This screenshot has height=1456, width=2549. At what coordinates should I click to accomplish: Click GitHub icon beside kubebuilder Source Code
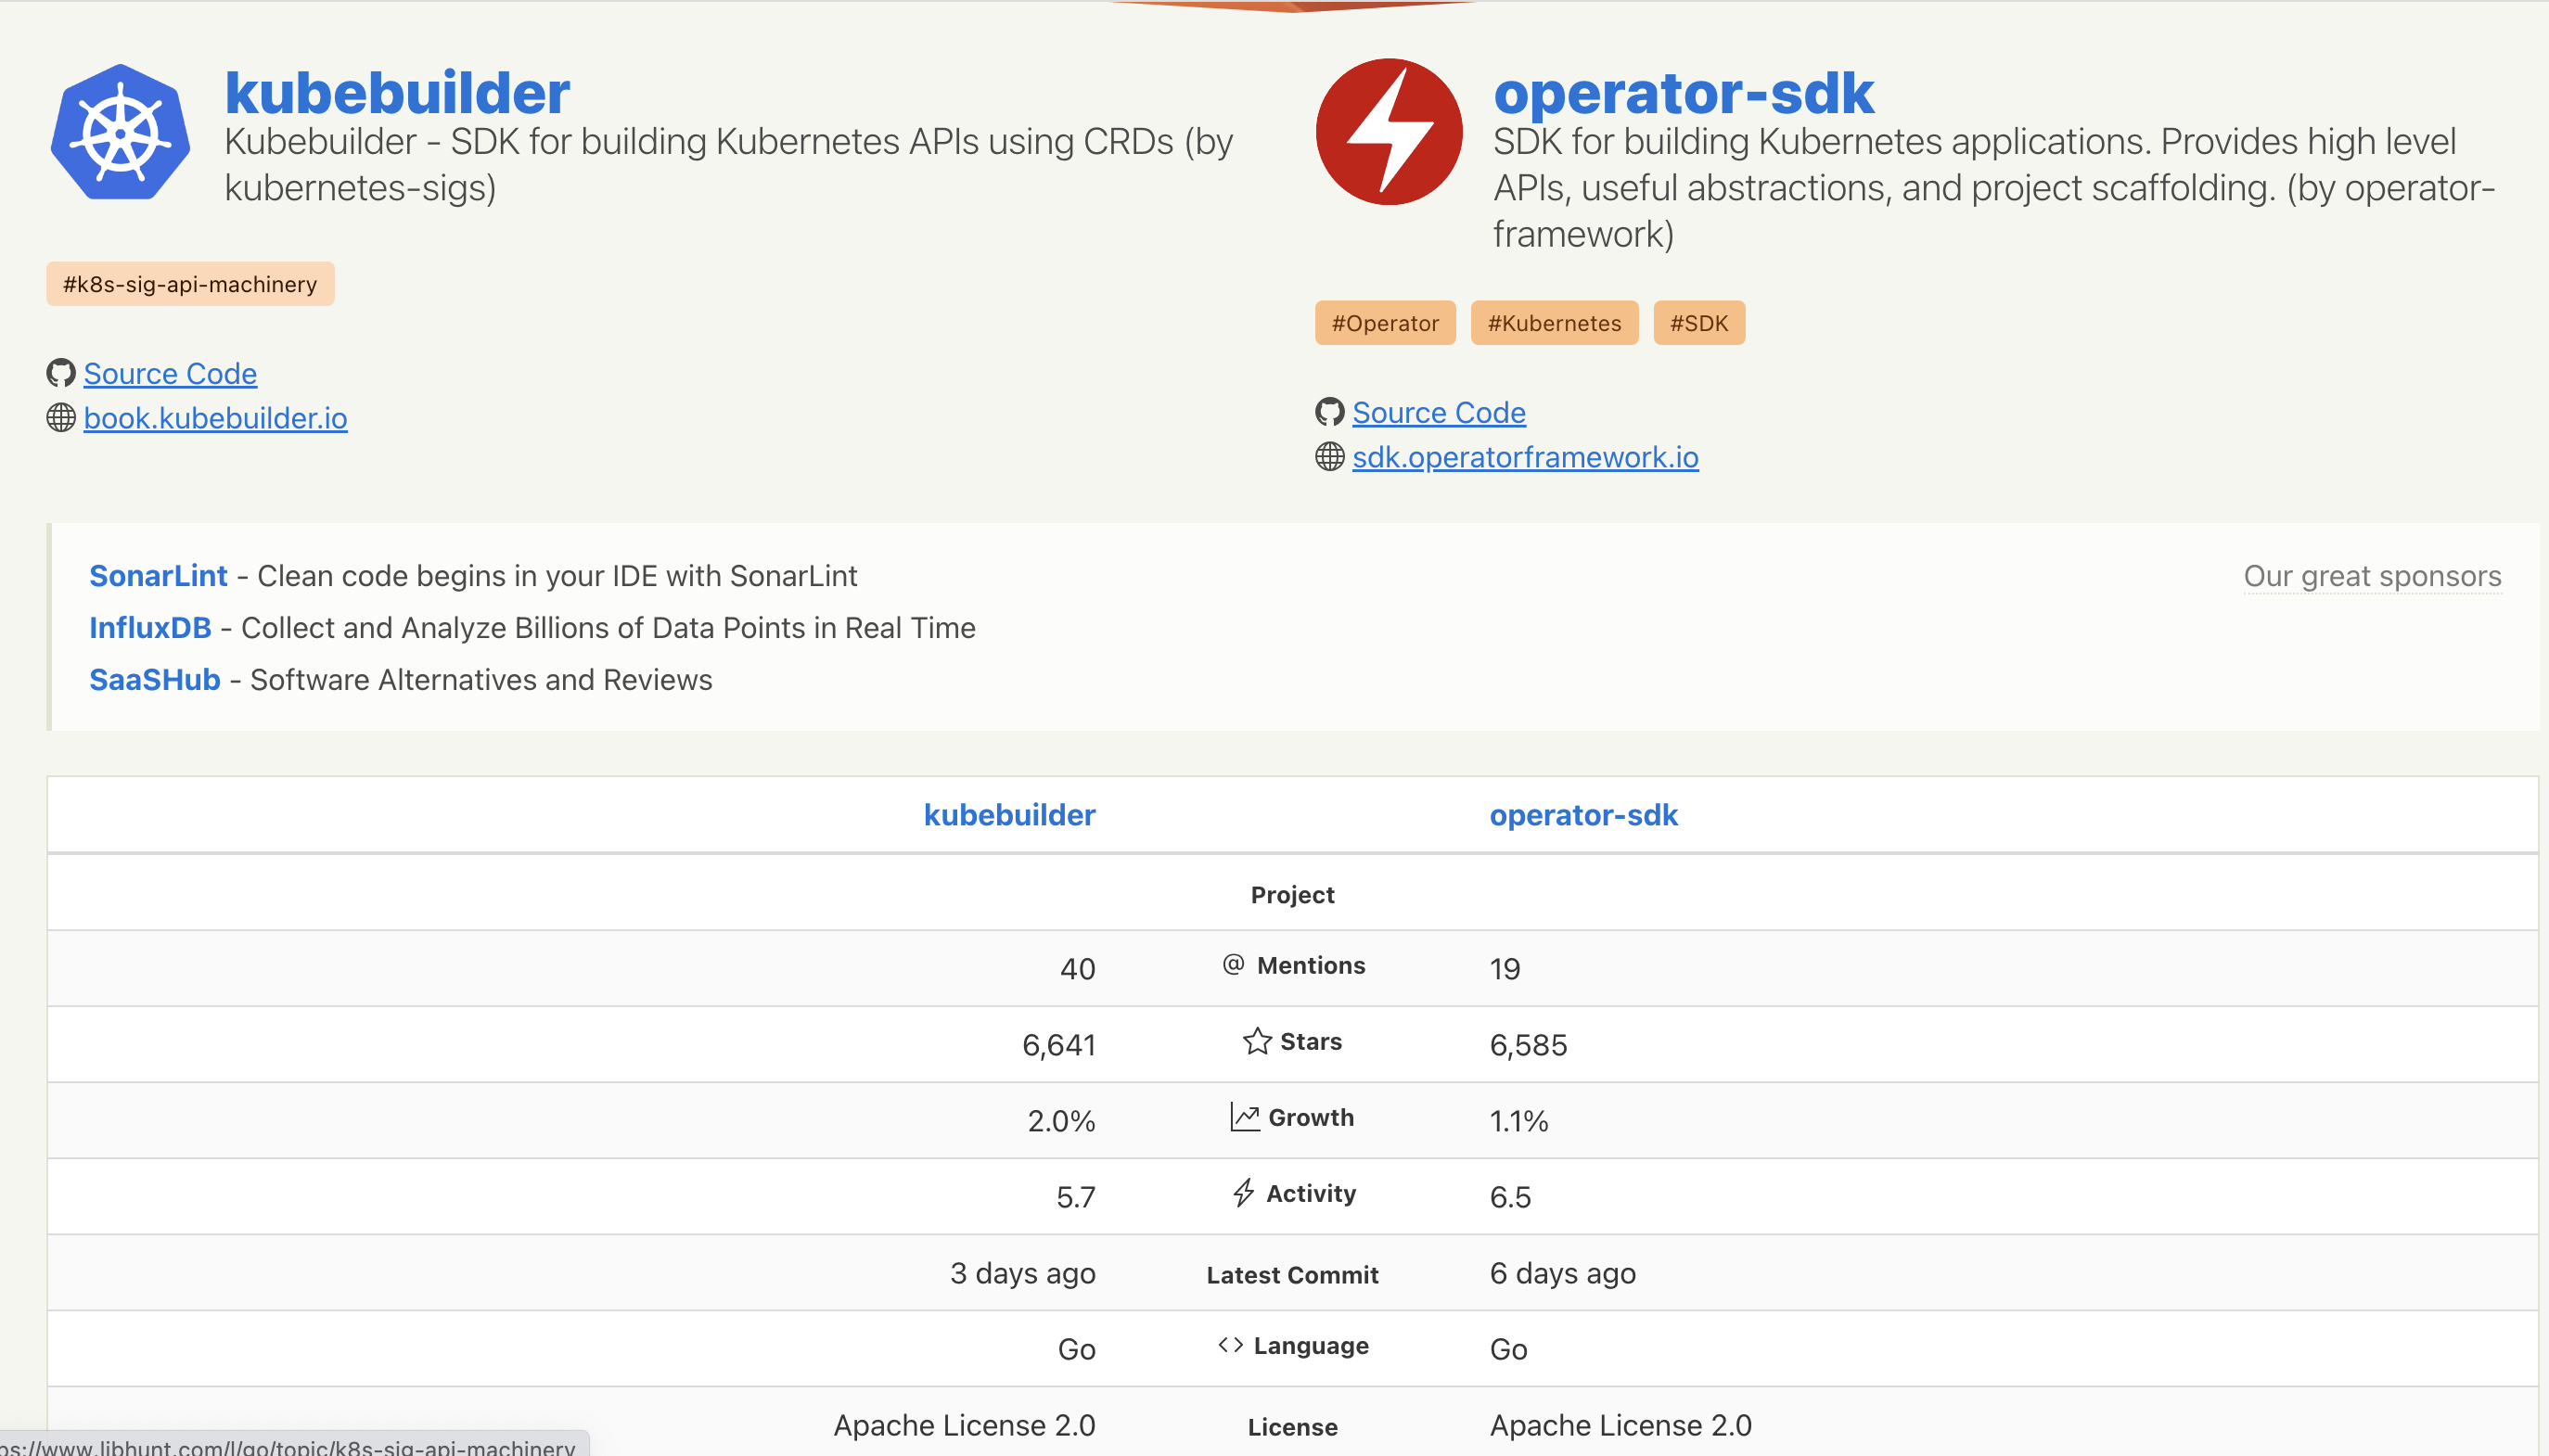tap(61, 373)
